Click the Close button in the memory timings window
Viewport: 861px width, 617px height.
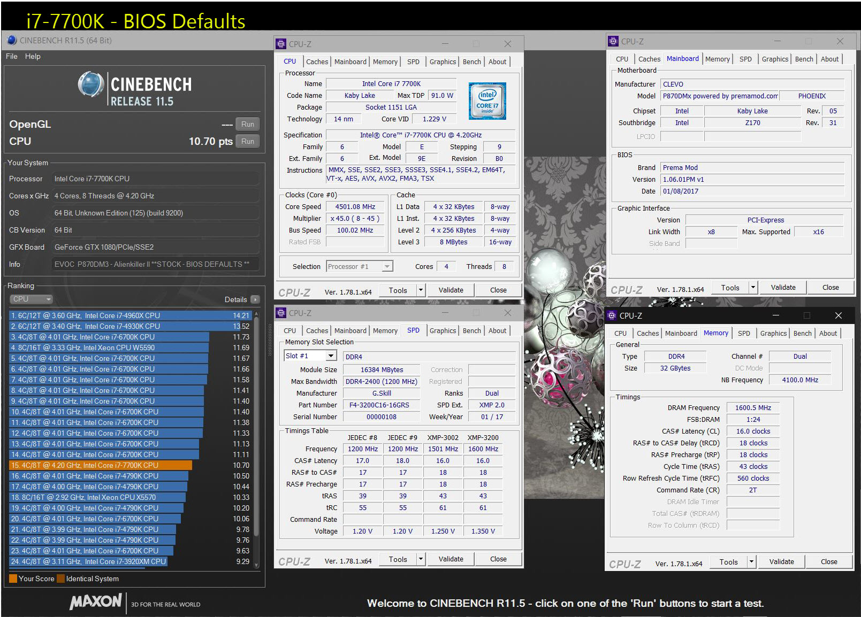click(829, 561)
